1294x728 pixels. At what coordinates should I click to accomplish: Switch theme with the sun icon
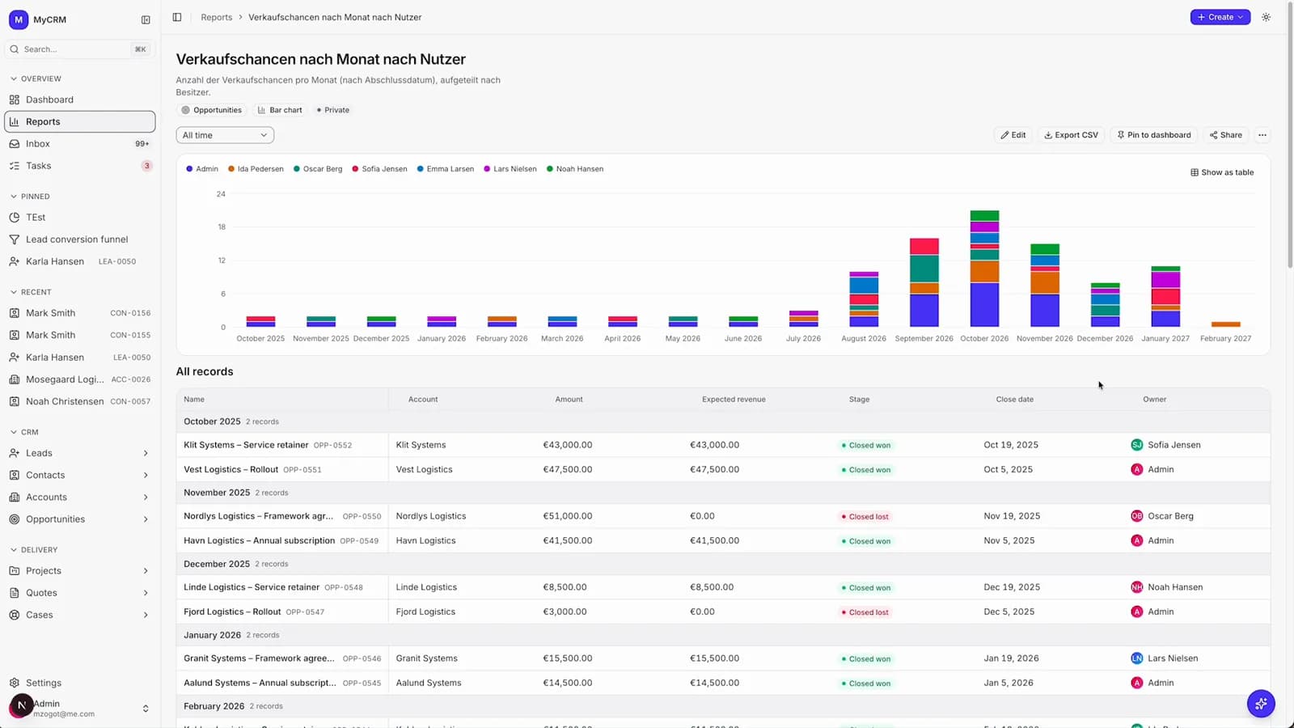[x=1267, y=17]
